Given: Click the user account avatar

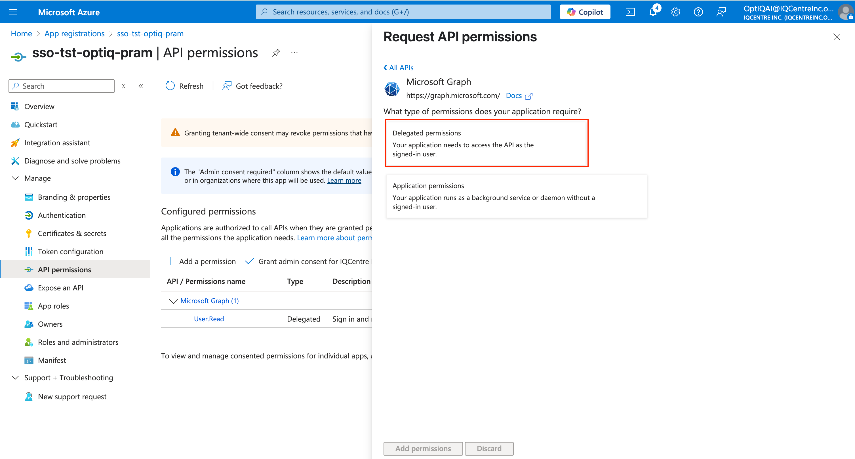Looking at the screenshot, I should [x=845, y=12].
